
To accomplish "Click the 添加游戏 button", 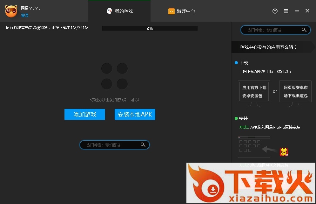I will pyautogui.click(x=85, y=114).
